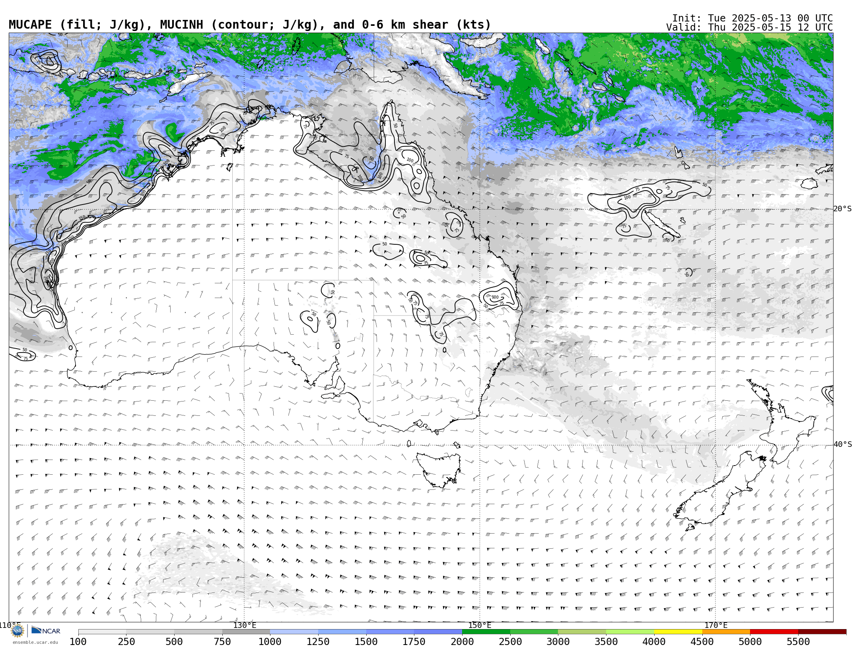Click the colorbar label 5500
This screenshot has width=859, height=647.
point(798,642)
